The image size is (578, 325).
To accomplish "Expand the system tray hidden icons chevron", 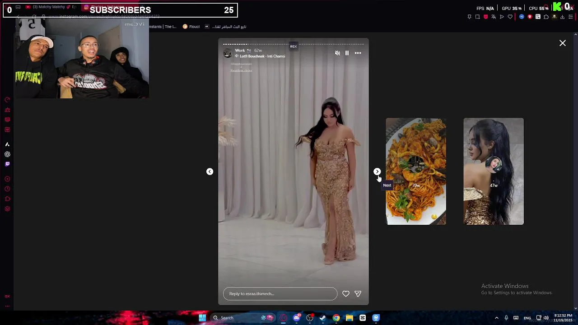I will (497, 318).
